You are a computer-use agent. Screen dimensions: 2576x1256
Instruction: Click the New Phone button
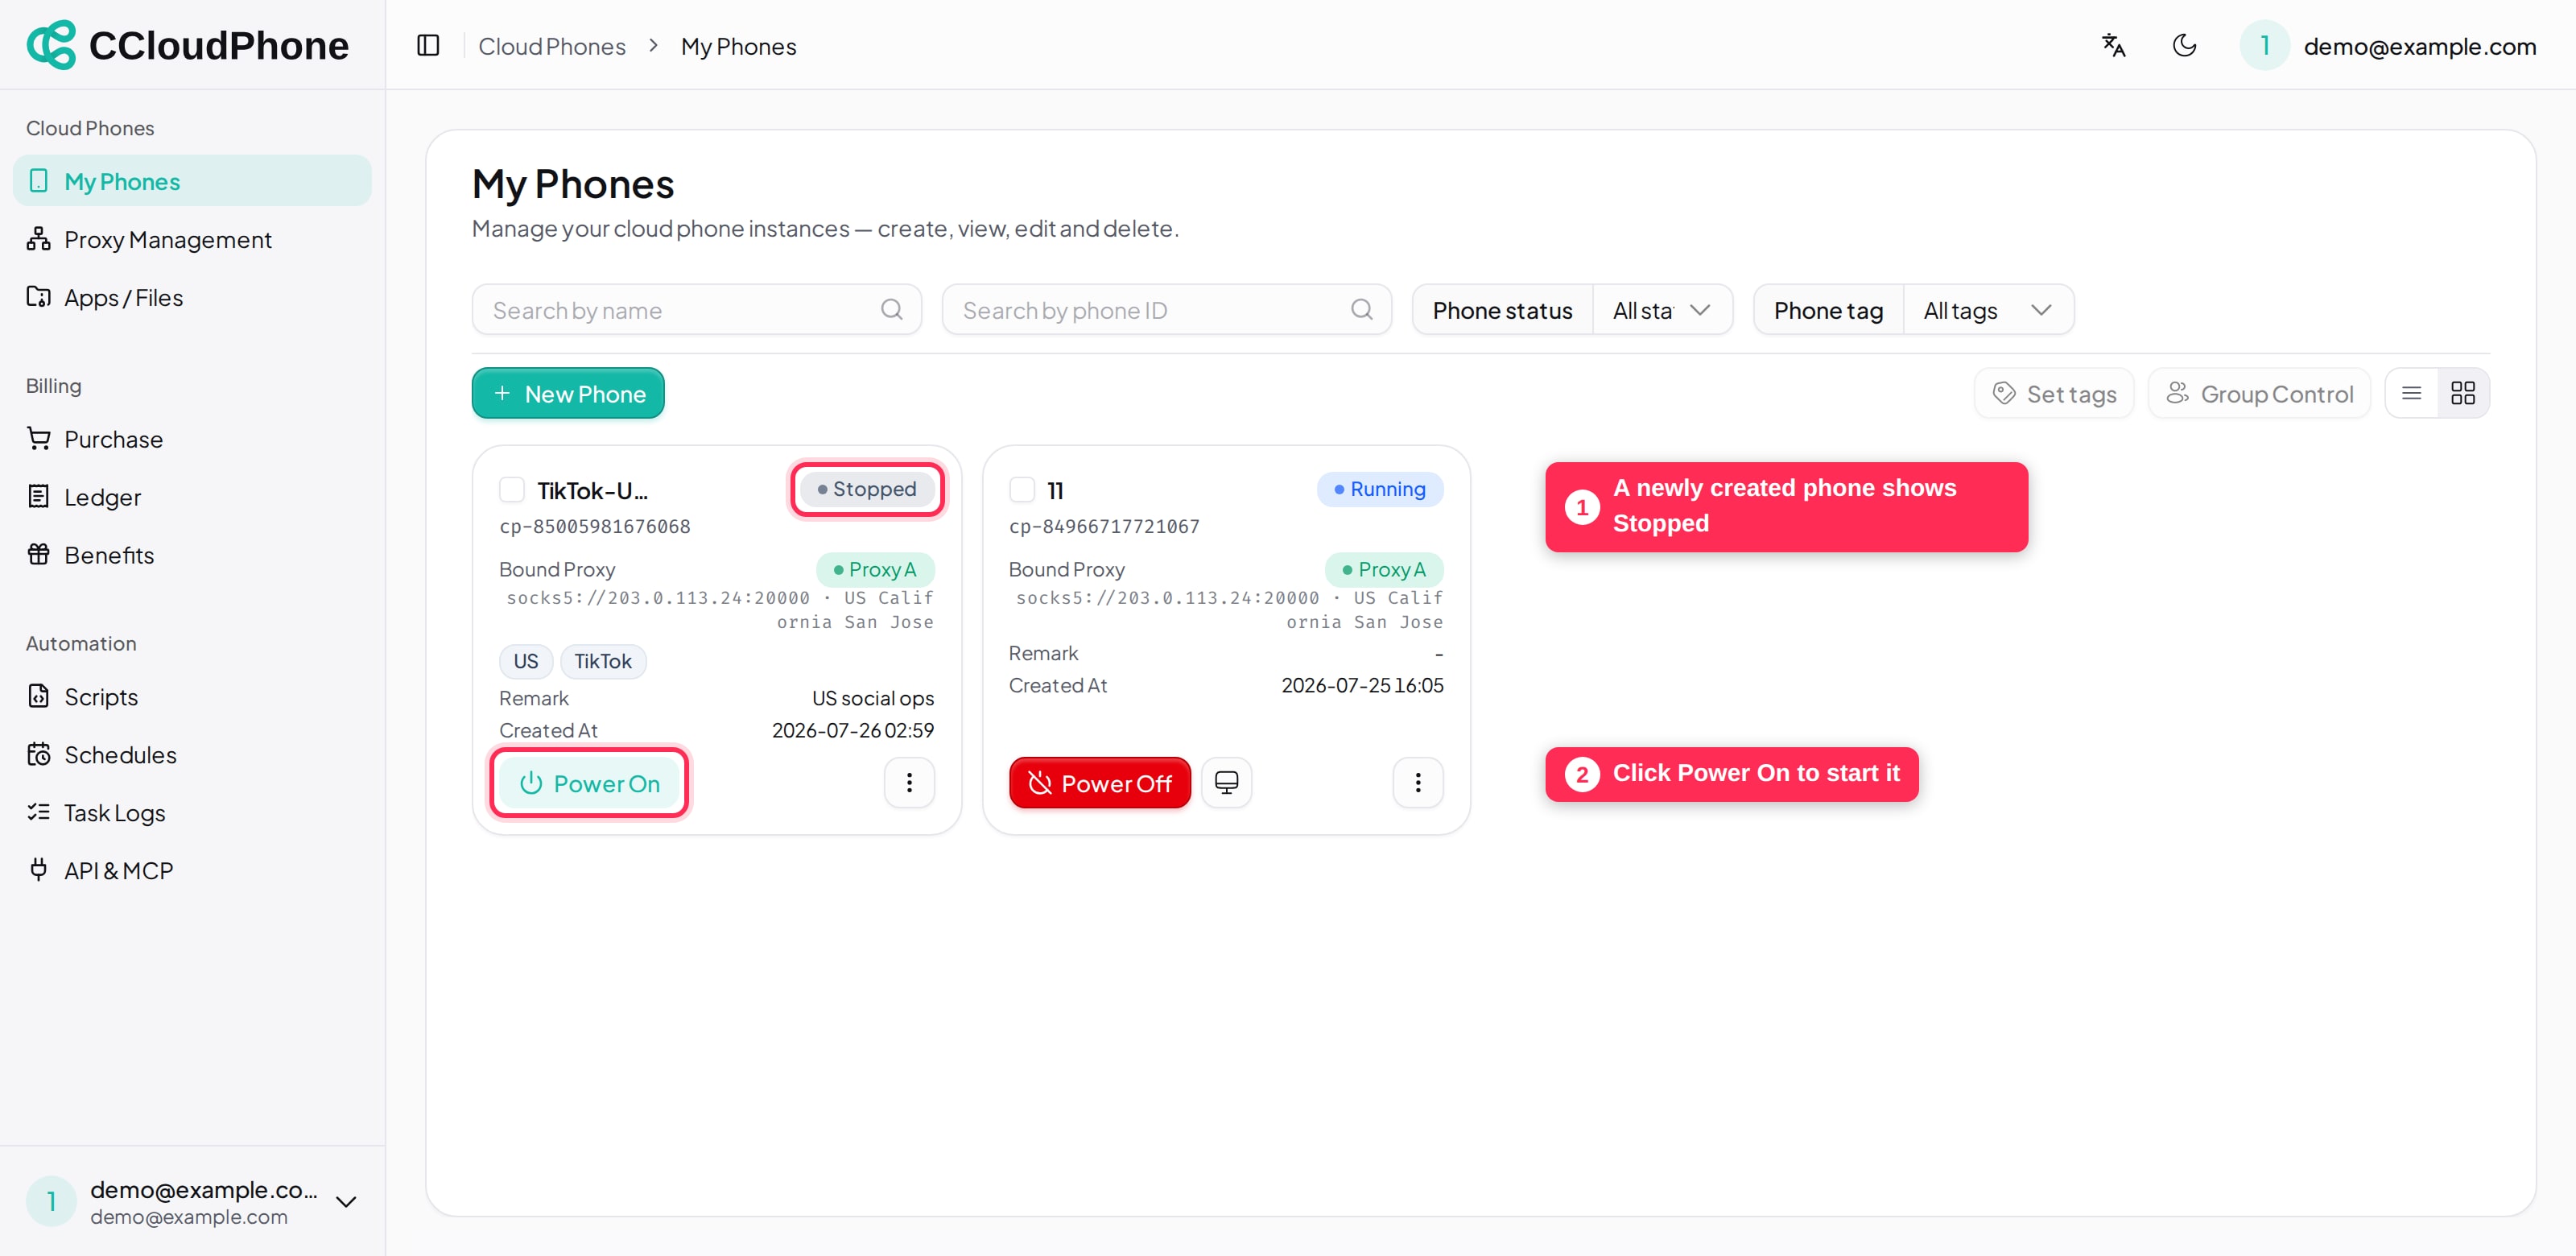click(568, 394)
